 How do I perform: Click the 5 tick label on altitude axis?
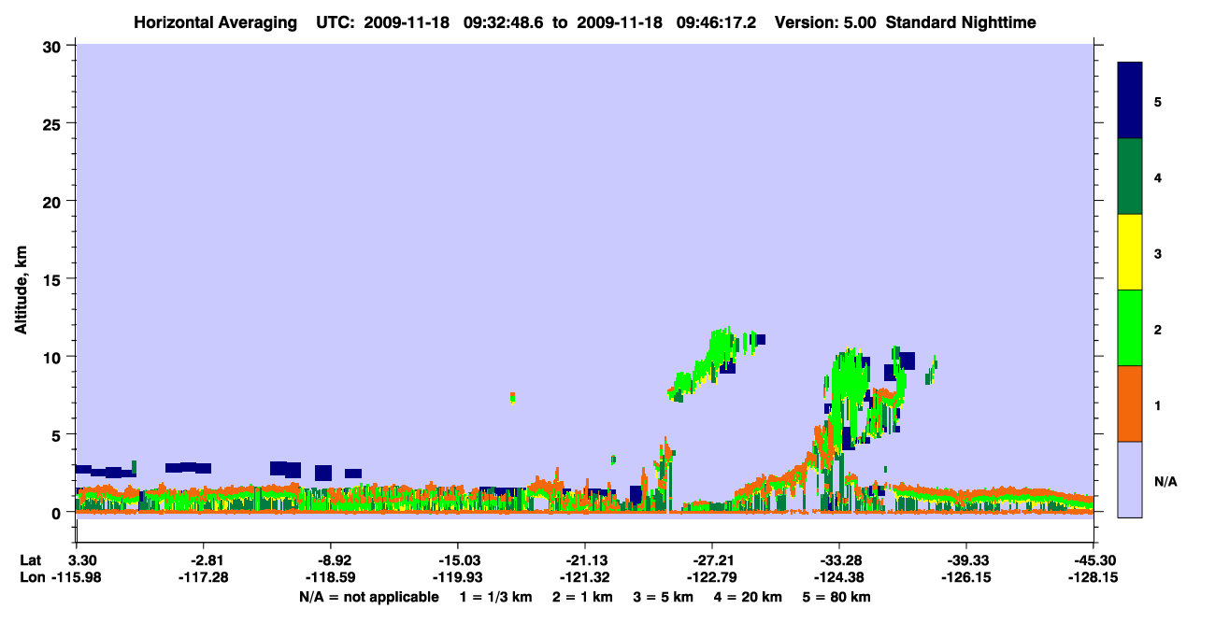[58, 434]
